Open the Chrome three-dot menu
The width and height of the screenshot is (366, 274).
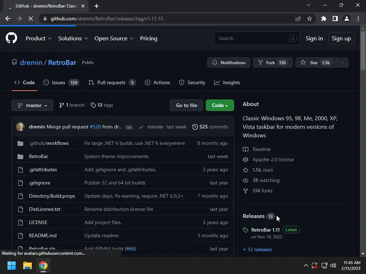point(358,19)
